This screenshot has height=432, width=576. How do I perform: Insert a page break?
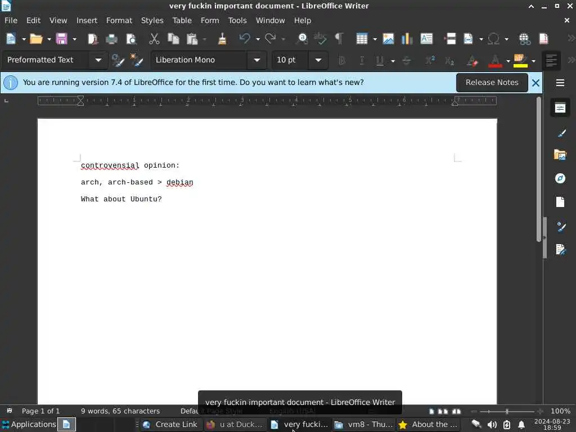[x=450, y=39]
